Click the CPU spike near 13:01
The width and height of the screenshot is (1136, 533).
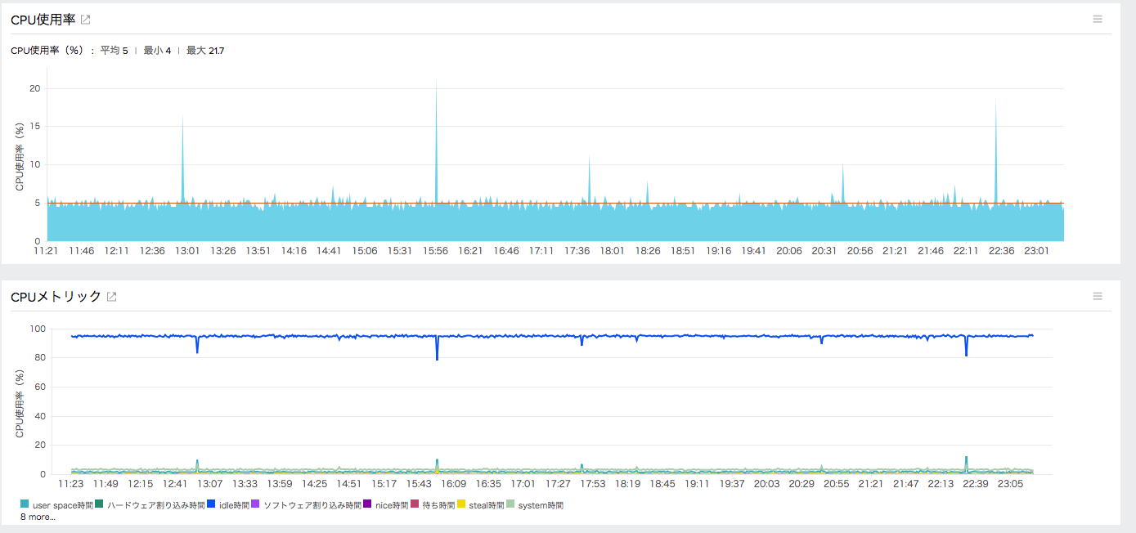(182, 159)
